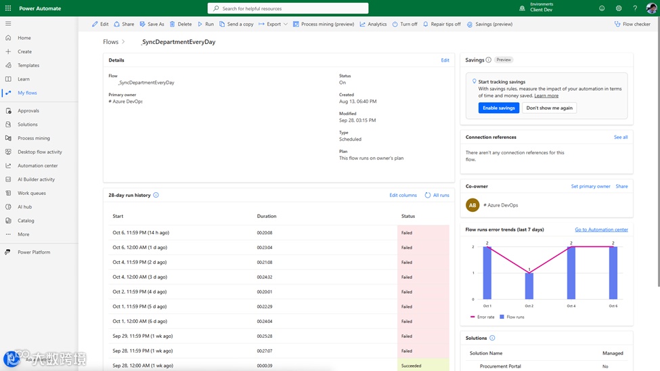This screenshot has height=371, width=660.
Task: Click the Start column header
Action: 118,216
